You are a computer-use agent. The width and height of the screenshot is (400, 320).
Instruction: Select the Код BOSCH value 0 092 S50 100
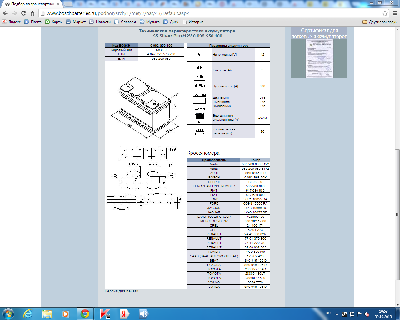[161, 46]
